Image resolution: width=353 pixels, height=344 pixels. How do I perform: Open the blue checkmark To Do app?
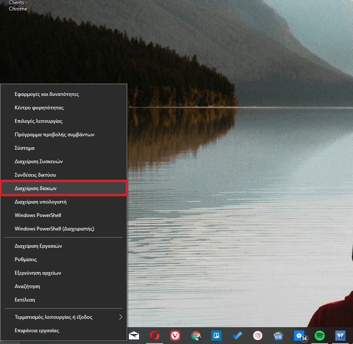237,336
